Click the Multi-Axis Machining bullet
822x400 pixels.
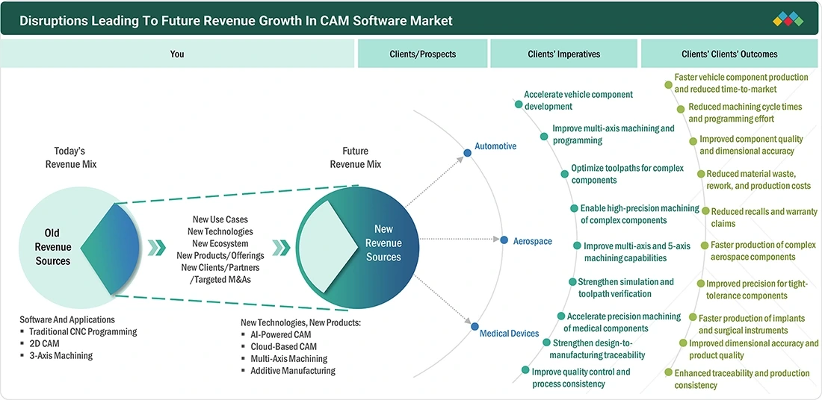[x=289, y=359]
